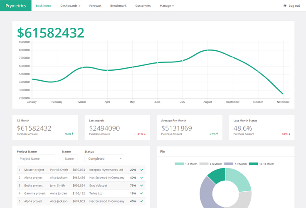Expand the Manage dropdown menu
The image size is (306, 208).
(x=167, y=6)
